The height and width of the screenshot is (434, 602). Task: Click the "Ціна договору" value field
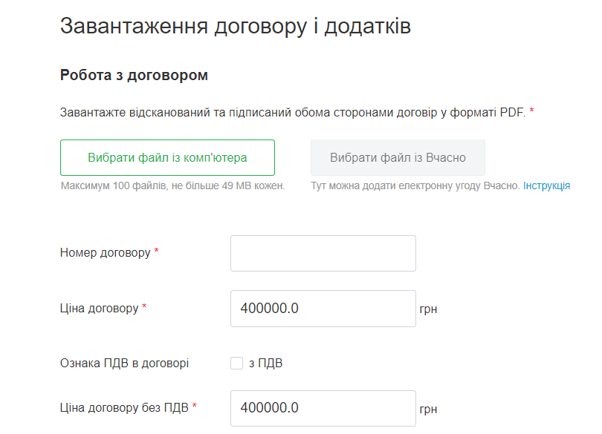click(x=323, y=309)
